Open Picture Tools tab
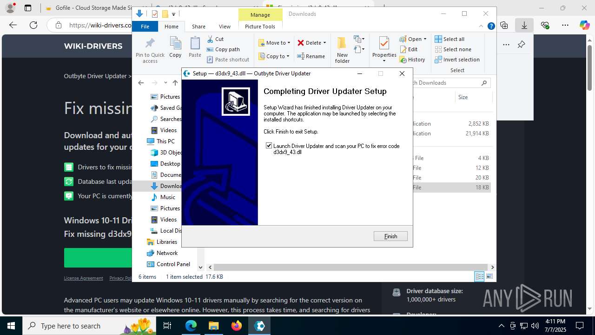Screen dimensions: 595x335 tap(260, 27)
